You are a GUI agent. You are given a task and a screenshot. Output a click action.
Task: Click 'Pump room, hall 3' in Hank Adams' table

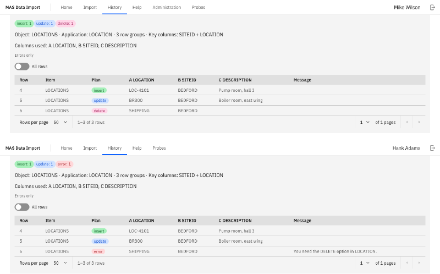click(237, 231)
